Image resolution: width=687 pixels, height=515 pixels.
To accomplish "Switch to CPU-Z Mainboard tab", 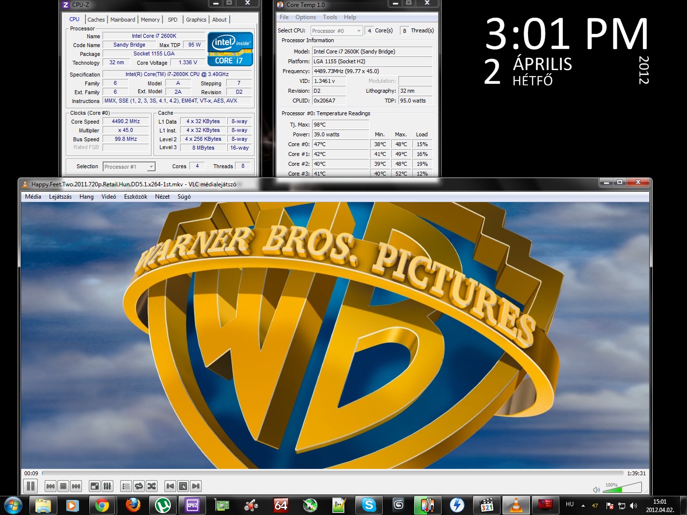I will [123, 20].
